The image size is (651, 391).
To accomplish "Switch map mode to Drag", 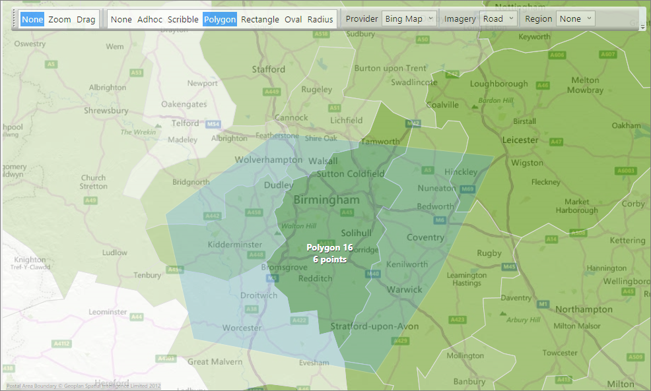I will coord(86,20).
